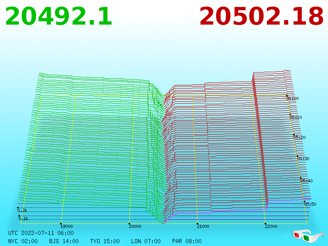This screenshot has width=328, height=246.
Task: Click the 05:50 time axis marker
Action: [310, 204]
